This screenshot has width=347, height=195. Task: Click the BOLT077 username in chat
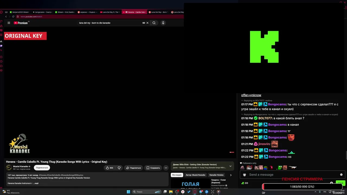coord(265,118)
